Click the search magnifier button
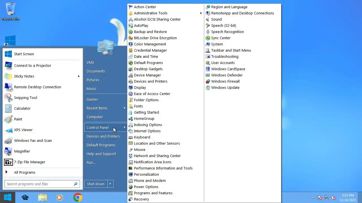Viewport: 362px width, 203px height. [x=76, y=184]
